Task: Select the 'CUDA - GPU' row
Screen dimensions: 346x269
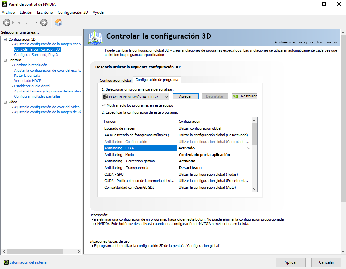Action: pos(177,174)
